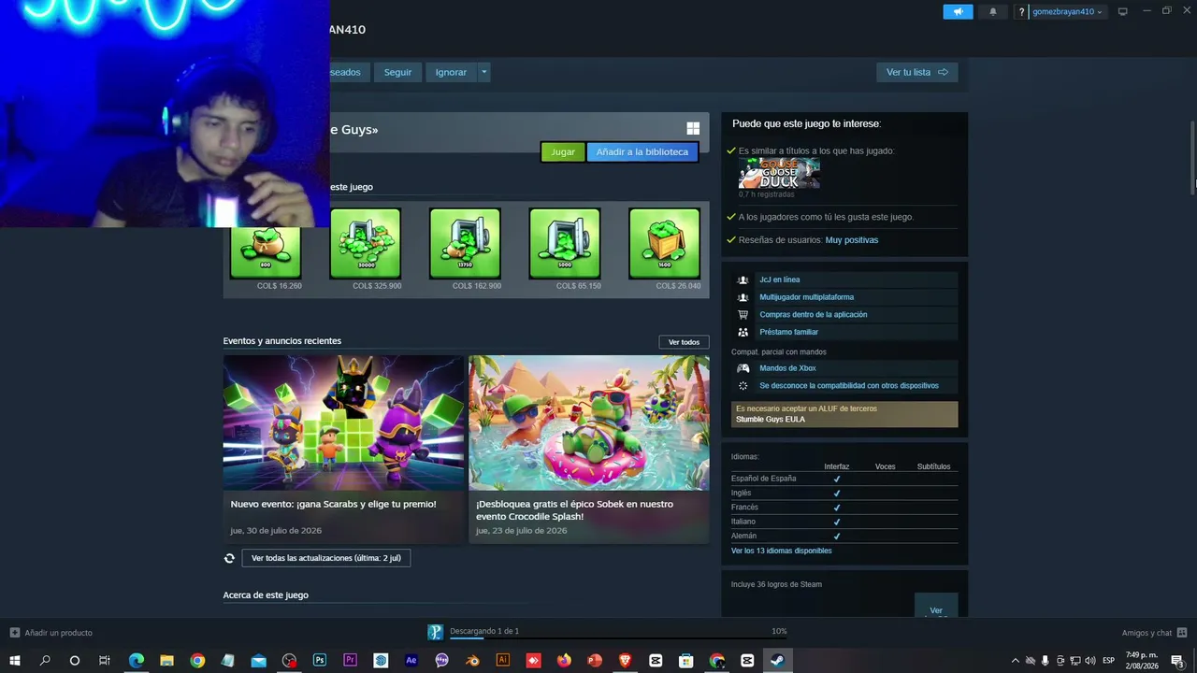The image size is (1197, 673).
Task: Open the downloading game icon
Action: (x=436, y=632)
